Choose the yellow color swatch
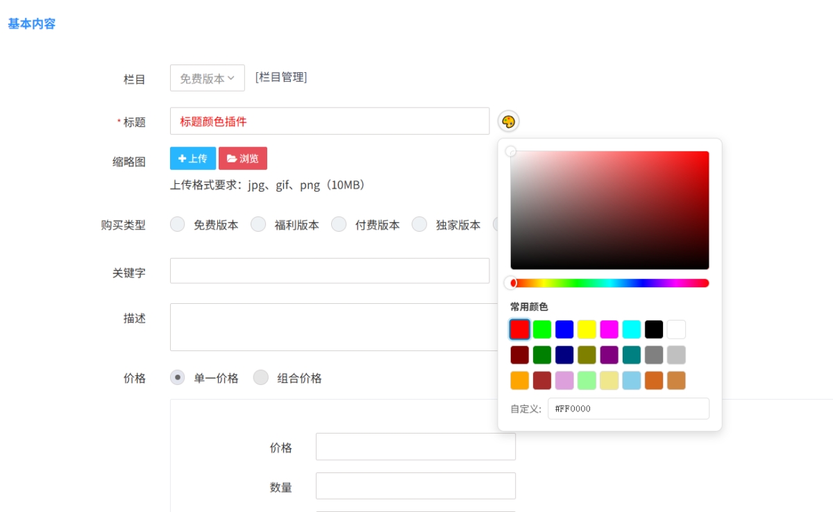This screenshot has width=833, height=512. pos(587,329)
